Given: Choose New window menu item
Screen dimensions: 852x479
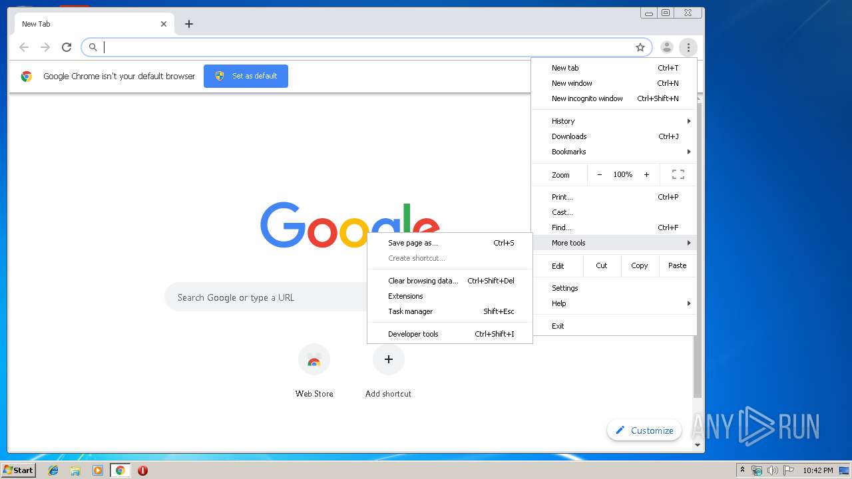Looking at the screenshot, I should (x=614, y=83).
